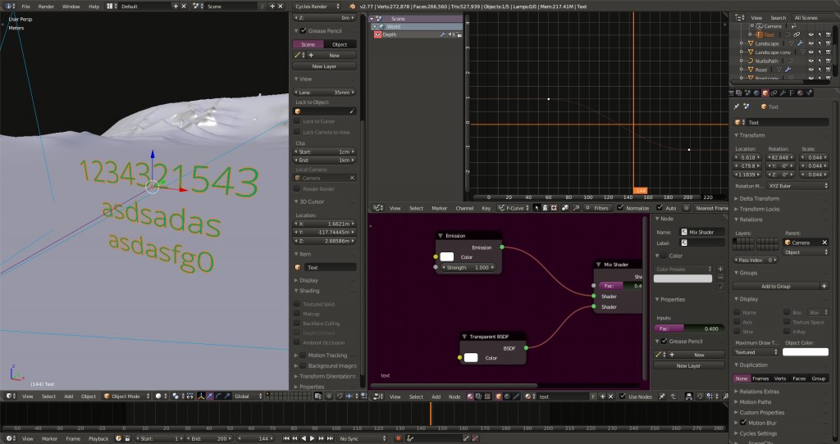Open the Object Mode dropdown
The image size is (840, 444).
tap(126, 396)
